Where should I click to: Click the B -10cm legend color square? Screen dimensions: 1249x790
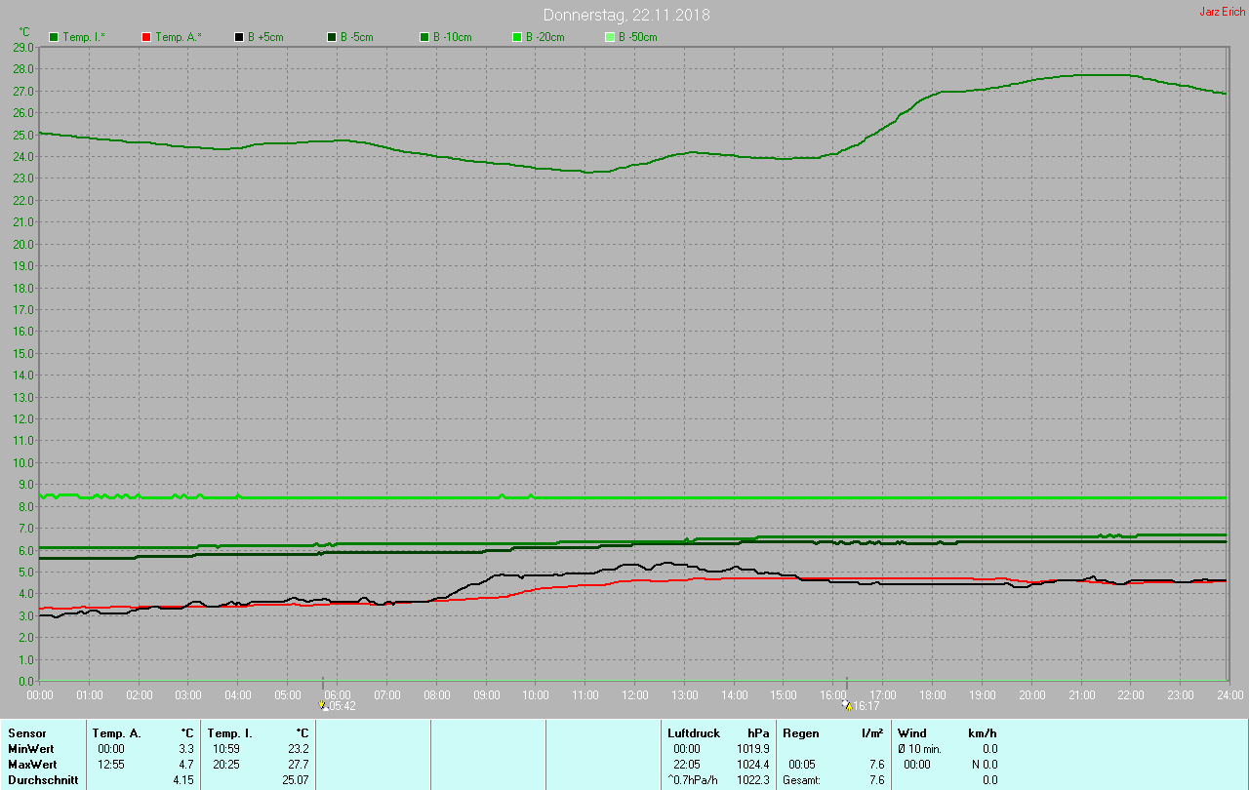[x=424, y=37]
